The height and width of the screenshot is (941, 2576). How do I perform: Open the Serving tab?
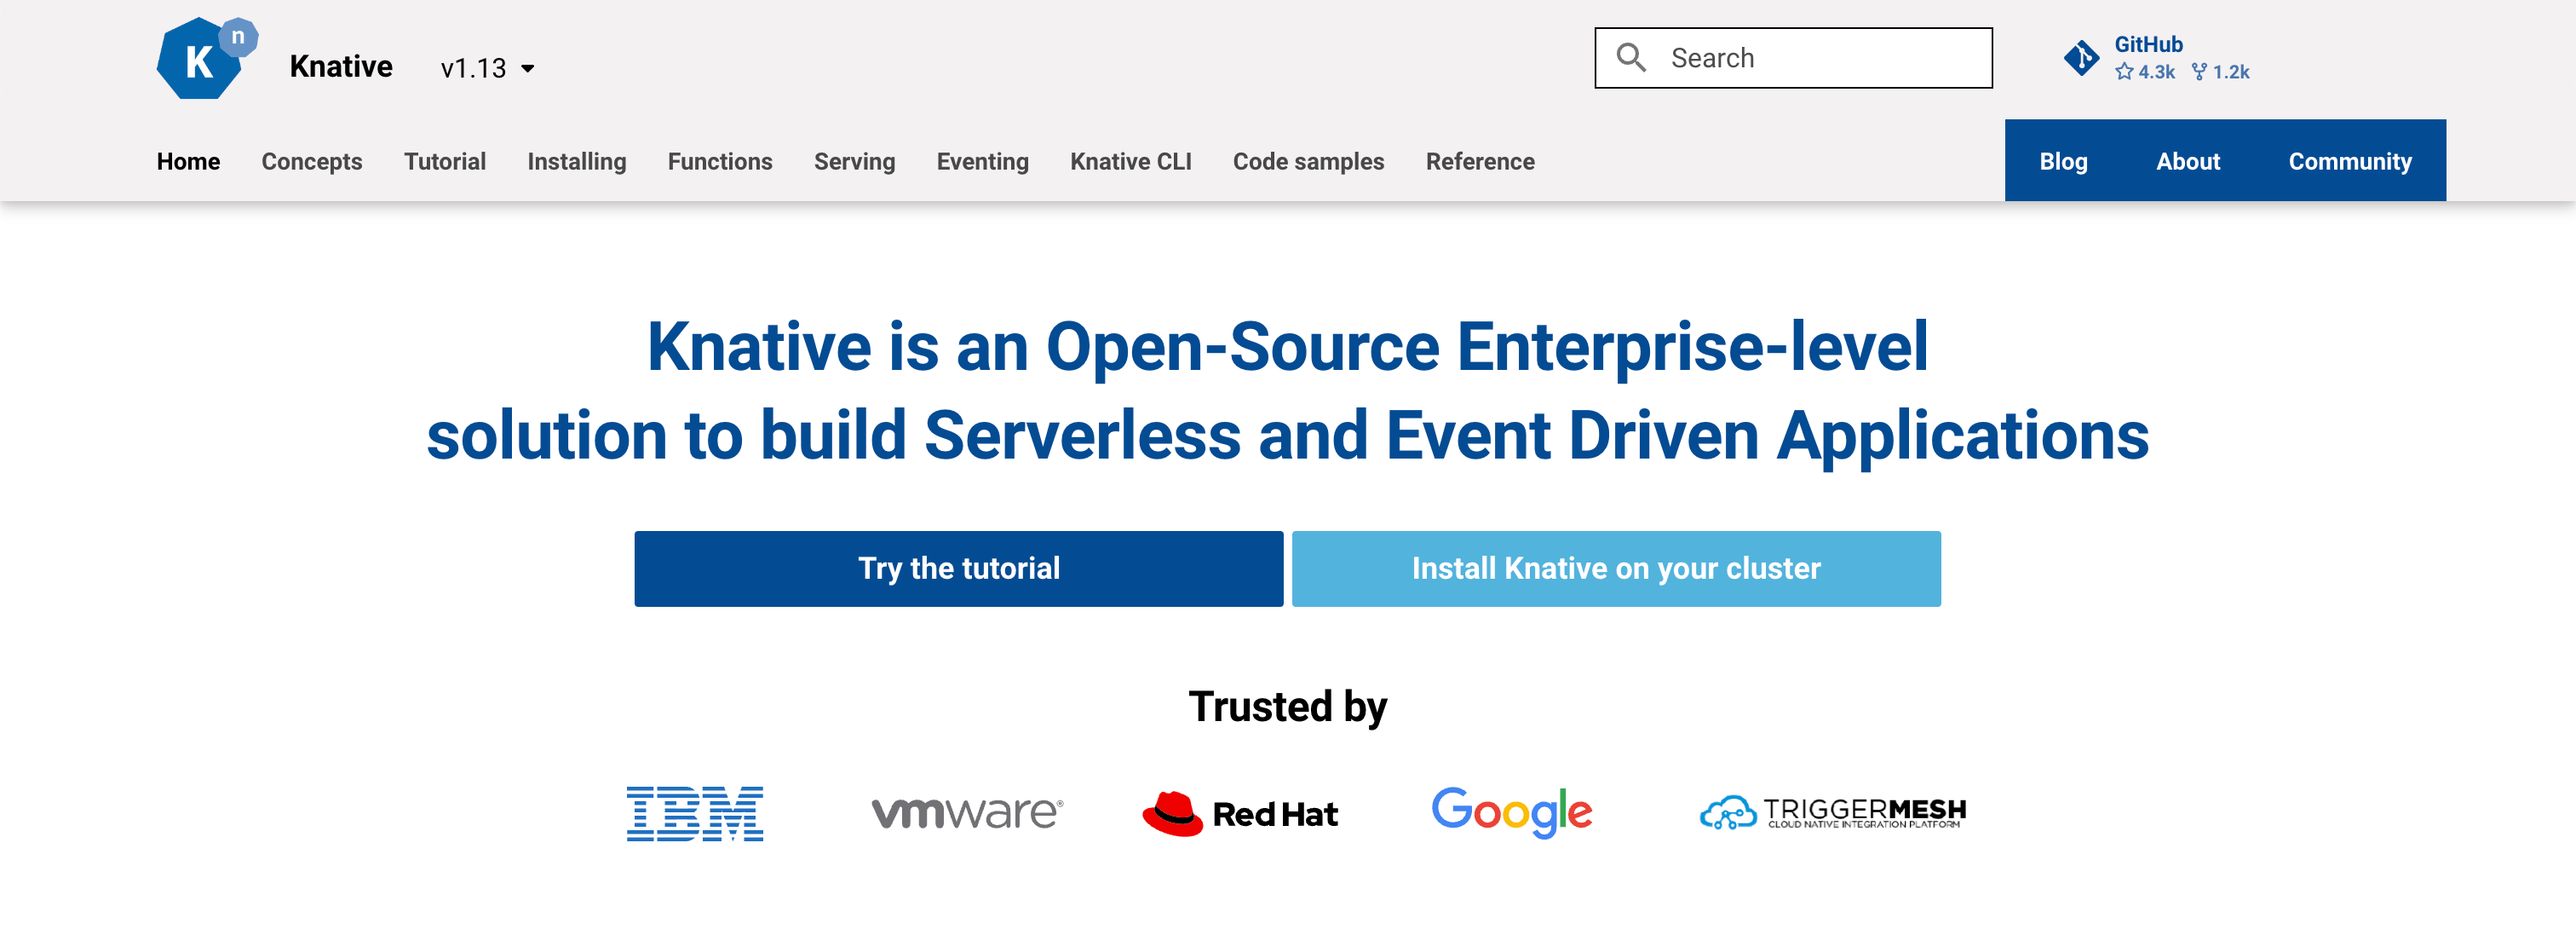click(x=855, y=161)
